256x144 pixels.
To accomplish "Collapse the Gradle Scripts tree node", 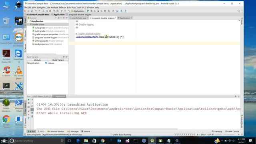I will (28, 24).
